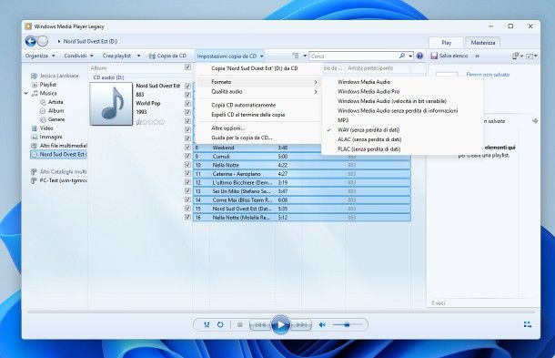555x358 pixels.
Task: Select Immagini in the library tree
Action: 51,137
